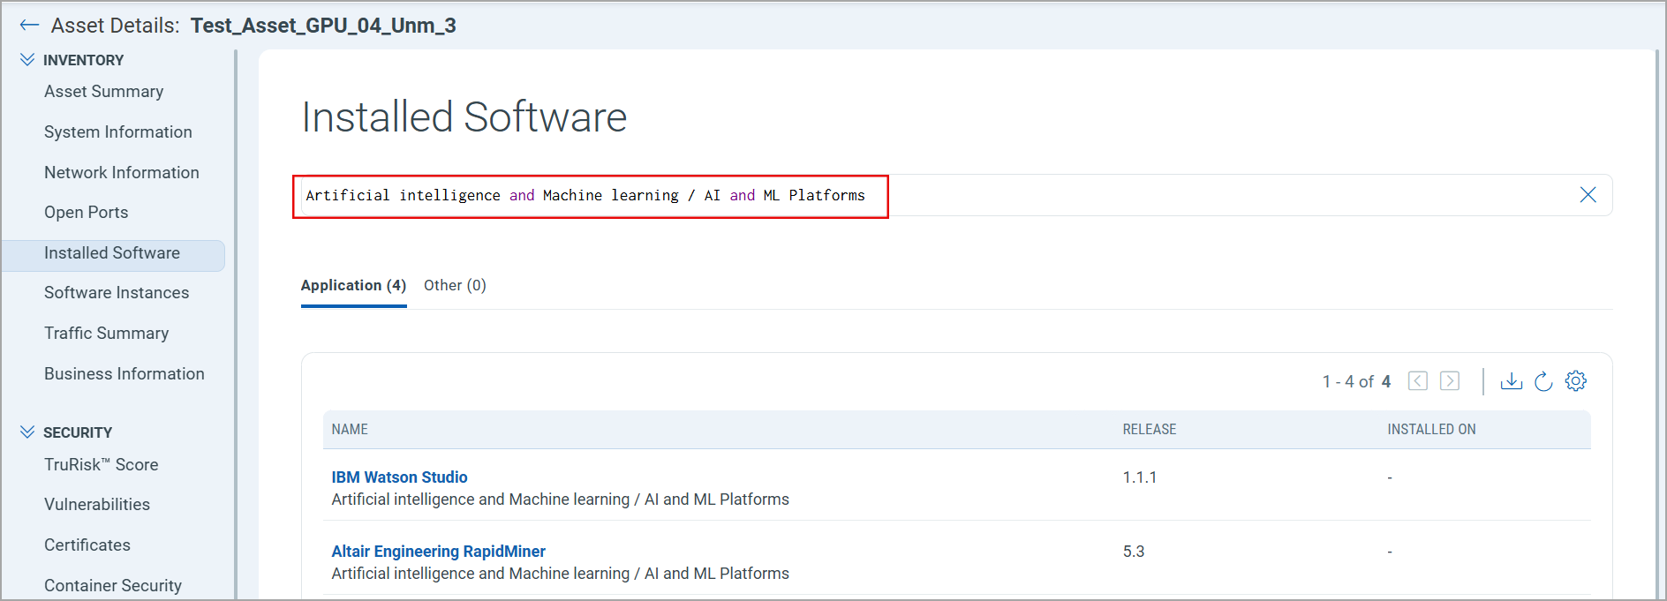1667x601 pixels.
Task: Go to previous page of results
Action: (1417, 381)
